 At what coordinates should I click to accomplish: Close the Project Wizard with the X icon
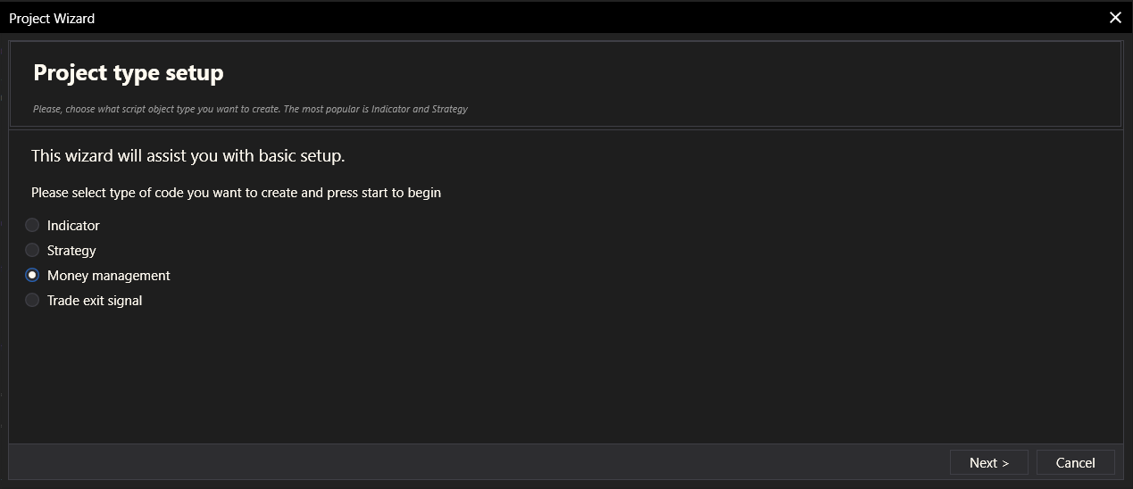1114,18
